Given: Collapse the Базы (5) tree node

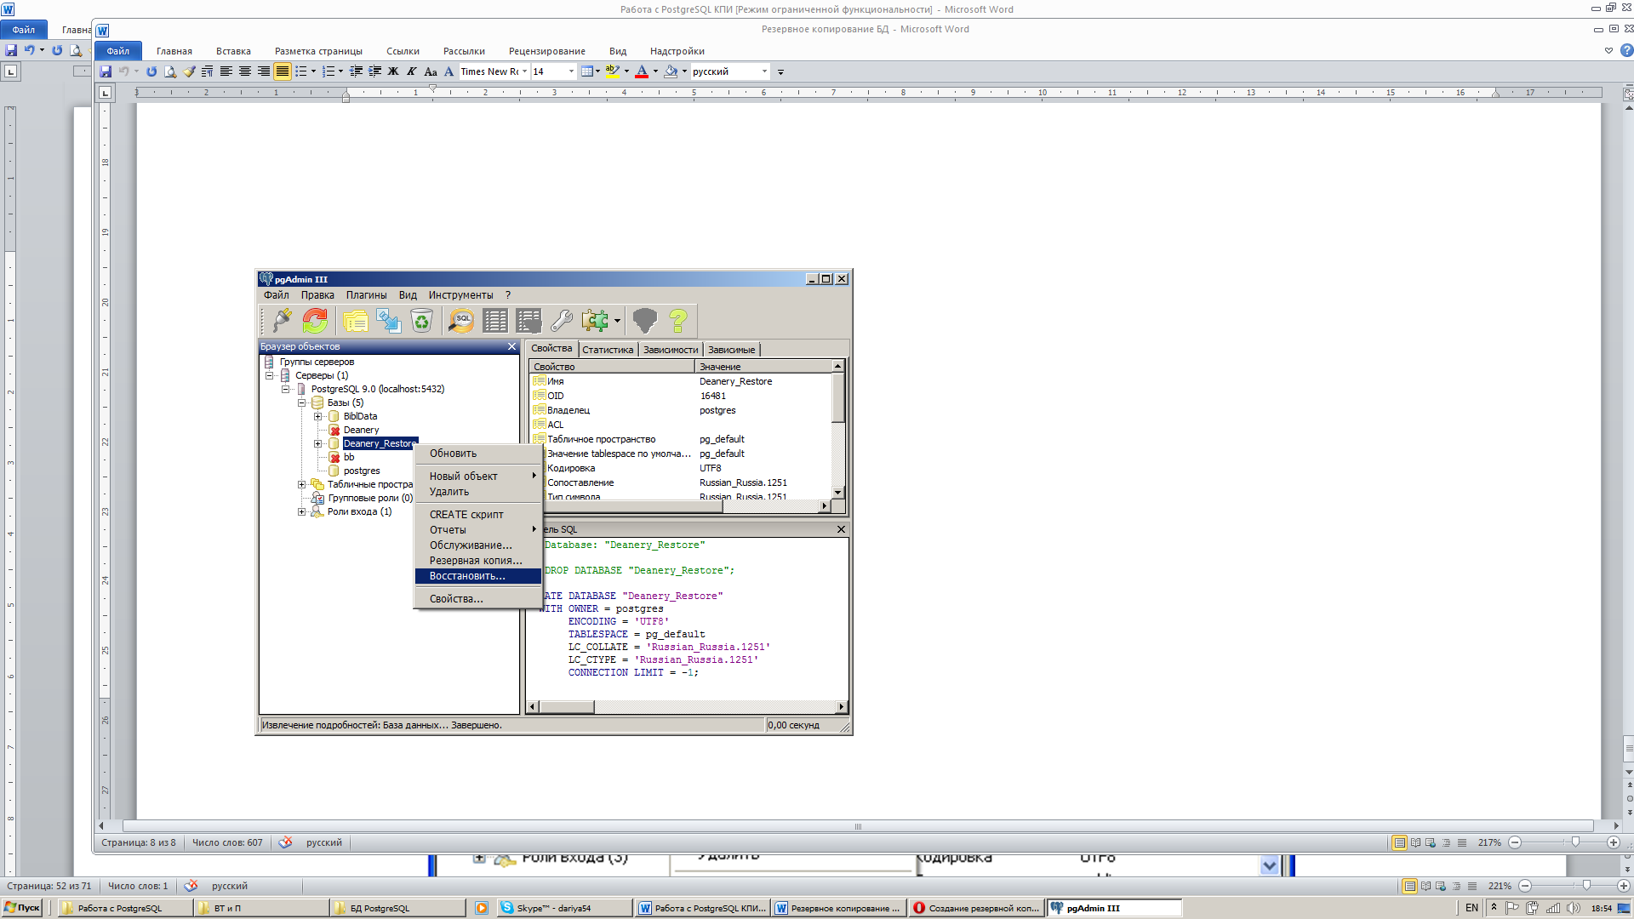Looking at the screenshot, I should (x=301, y=402).
